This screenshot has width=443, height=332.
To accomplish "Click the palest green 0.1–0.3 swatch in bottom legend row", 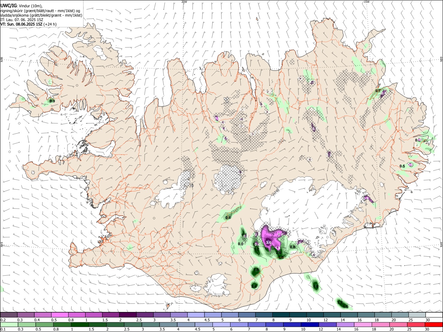I will (9, 324).
